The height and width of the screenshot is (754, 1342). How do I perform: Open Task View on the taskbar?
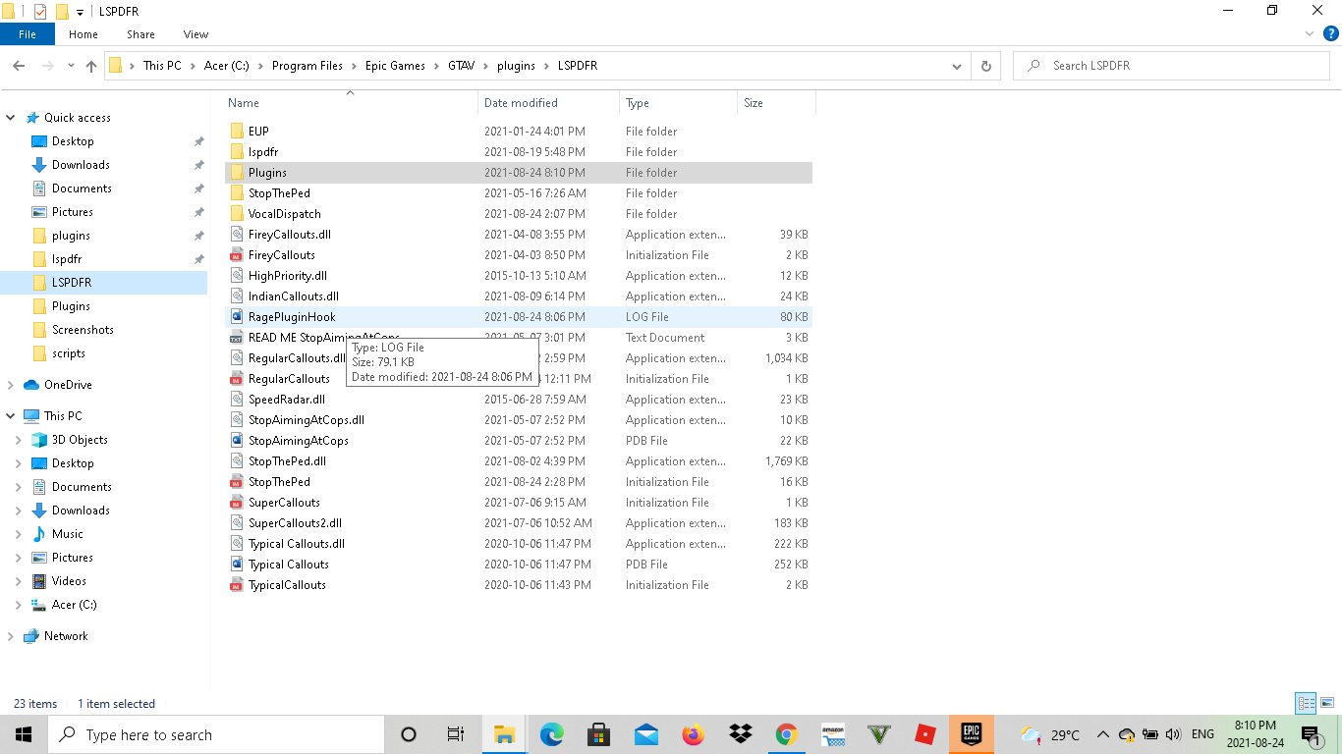[456, 734]
